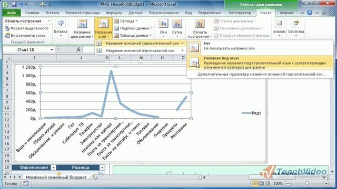
Task: Click the chart plot area top-left resize handle
Action: (x=40, y=67)
